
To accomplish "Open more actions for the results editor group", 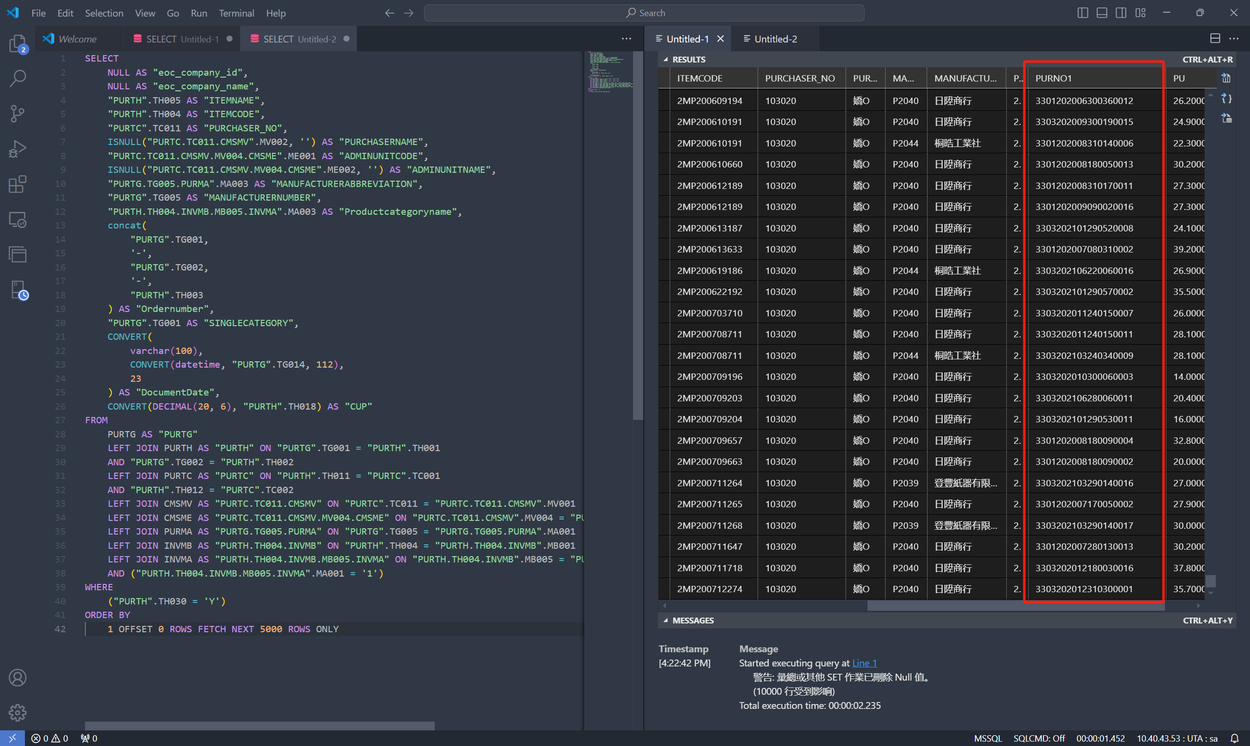I will [1234, 39].
